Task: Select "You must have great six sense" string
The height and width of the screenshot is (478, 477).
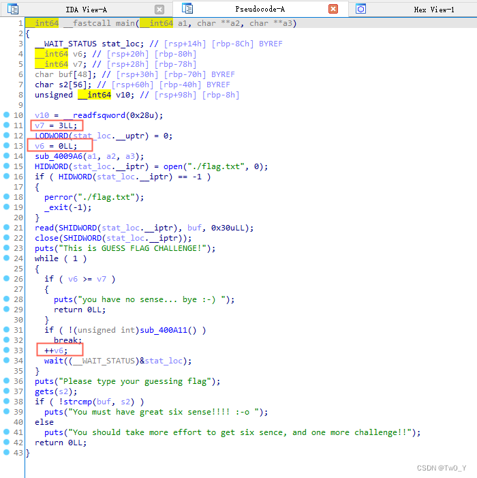Action: pyautogui.click(x=164, y=412)
